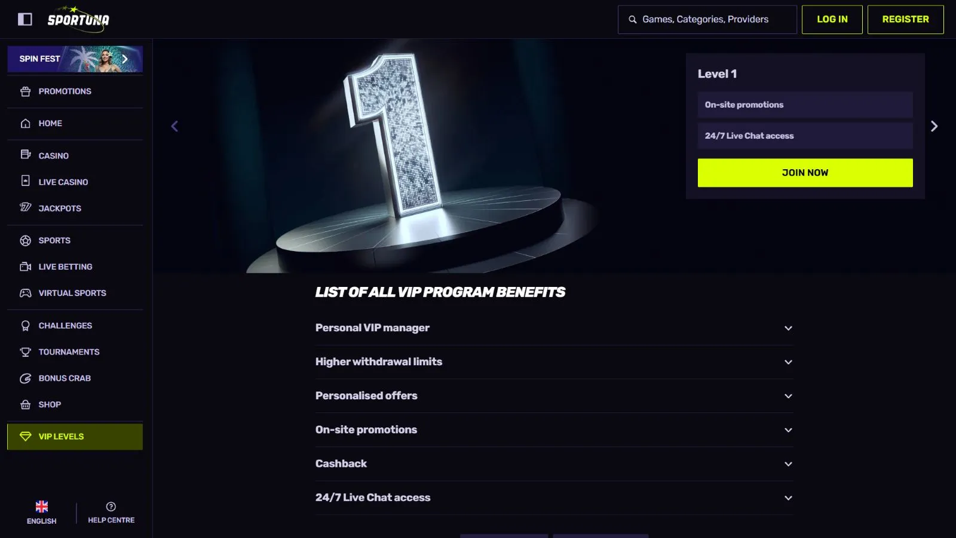This screenshot has width=956, height=538.
Task: Open the Help Centre question icon
Action: (x=111, y=506)
